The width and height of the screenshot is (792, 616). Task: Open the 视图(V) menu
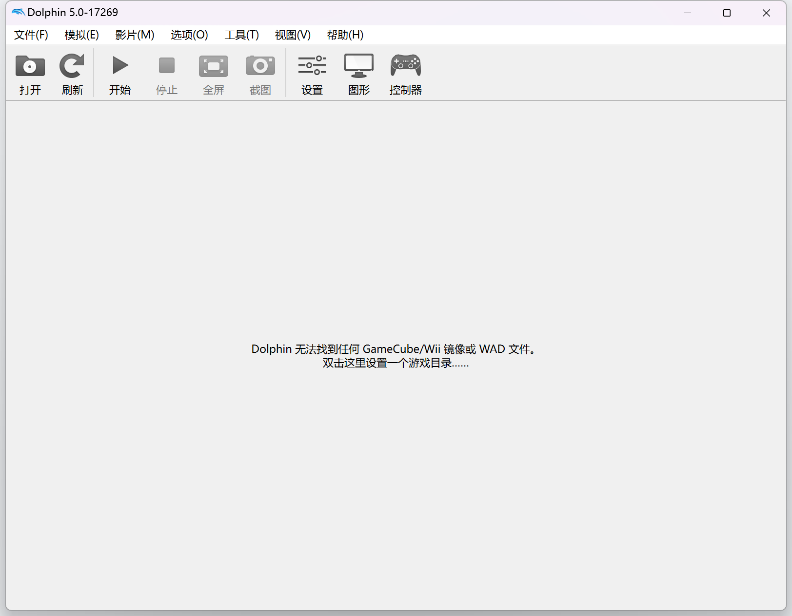tap(293, 35)
